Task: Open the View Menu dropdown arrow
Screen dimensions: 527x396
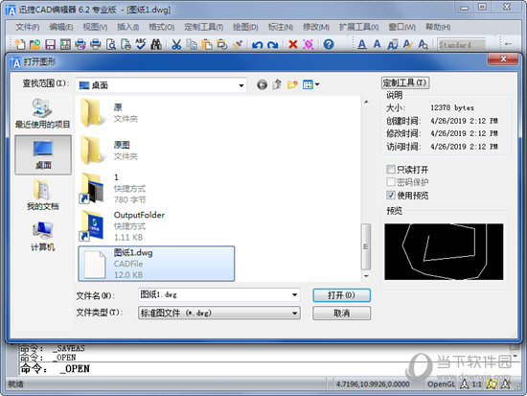Action: 317,84
